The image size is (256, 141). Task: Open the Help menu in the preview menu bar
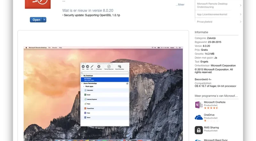click(60, 48)
